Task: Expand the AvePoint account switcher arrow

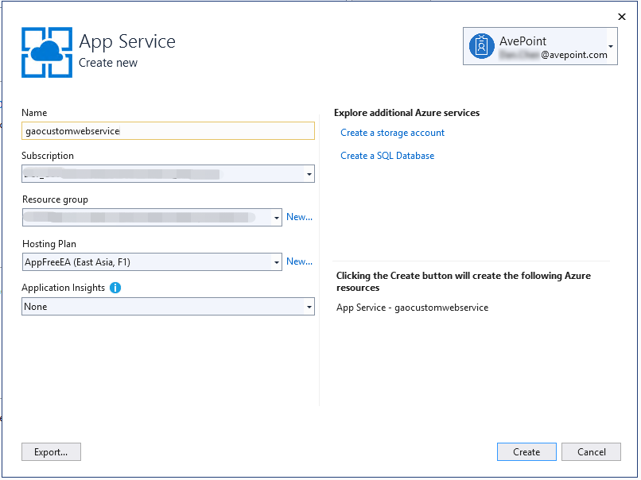Action: tap(611, 45)
